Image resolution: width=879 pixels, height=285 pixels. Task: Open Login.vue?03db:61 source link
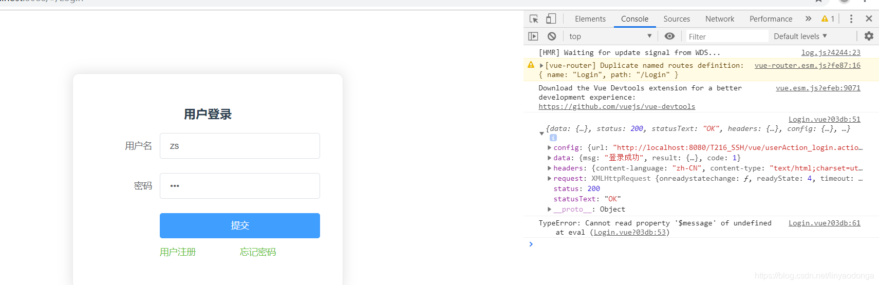(825, 223)
